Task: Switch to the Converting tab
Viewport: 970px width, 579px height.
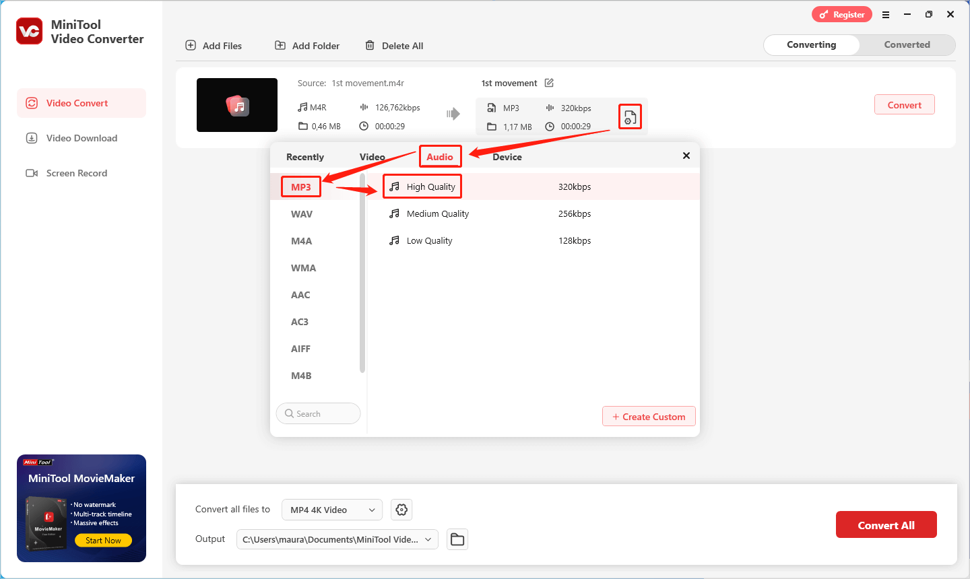Action: [x=812, y=44]
